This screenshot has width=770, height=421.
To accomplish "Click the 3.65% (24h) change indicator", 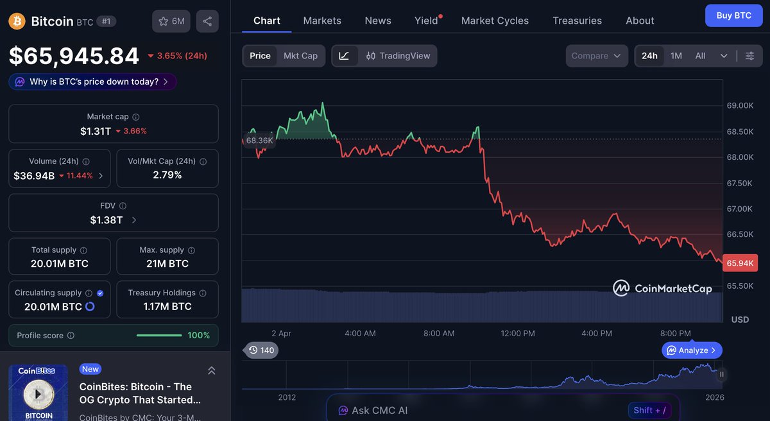I will (177, 56).
